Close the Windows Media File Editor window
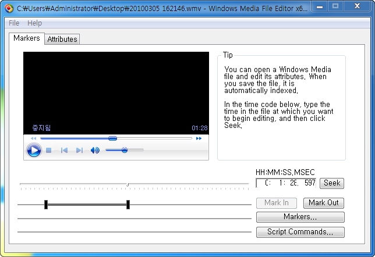Screen dimensions: 375x257 click(x=357, y=7)
